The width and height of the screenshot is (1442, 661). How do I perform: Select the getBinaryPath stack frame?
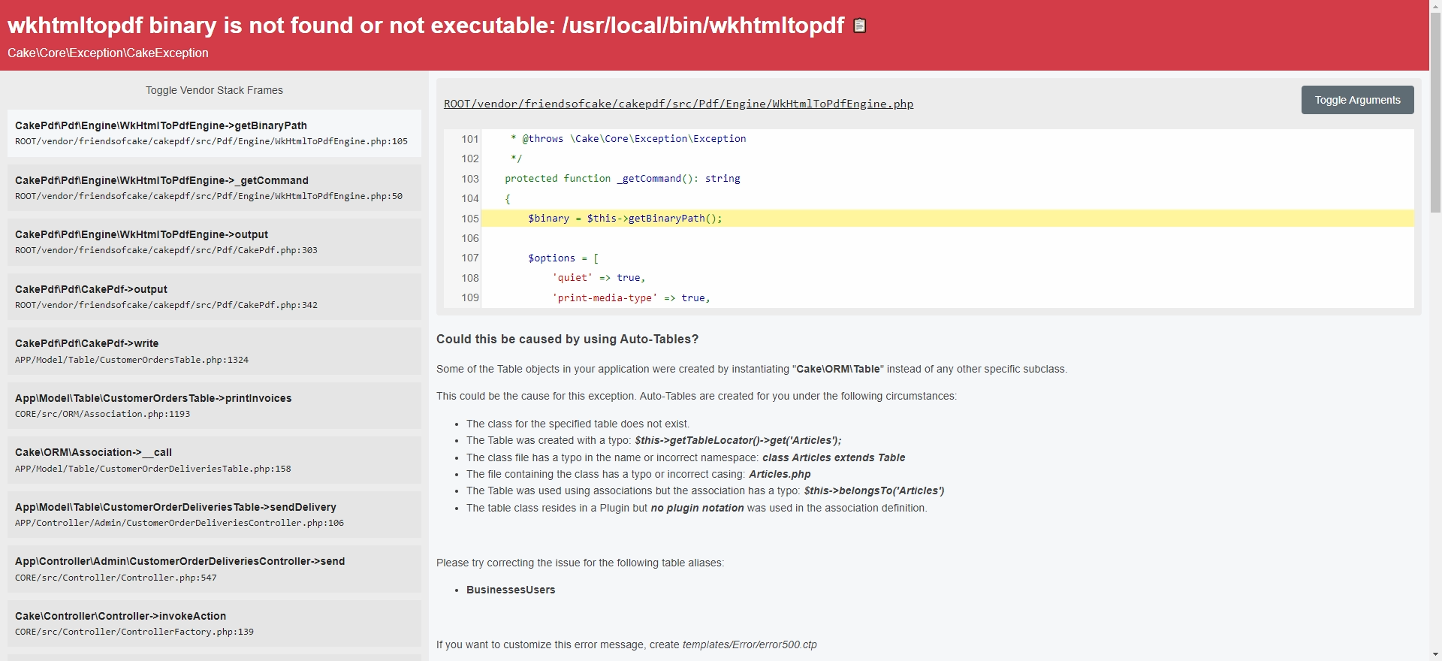point(214,133)
